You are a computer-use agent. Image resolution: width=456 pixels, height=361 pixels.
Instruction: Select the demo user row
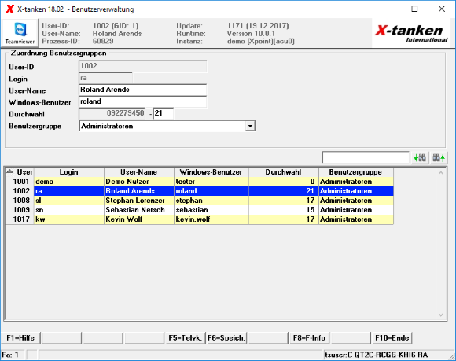[x=200, y=182]
